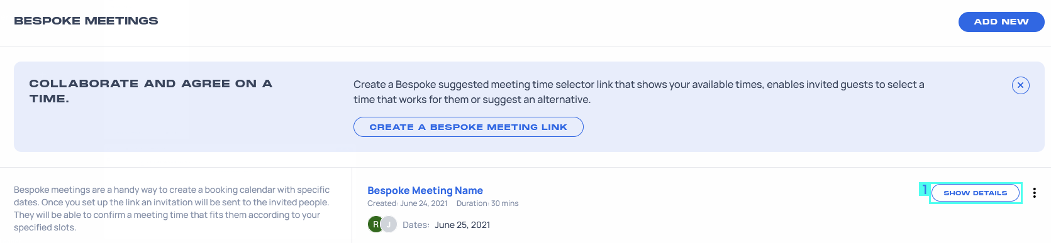This screenshot has width=1051, height=243.
Task: Click the Duration 30 mins label
Action: point(487,203)
